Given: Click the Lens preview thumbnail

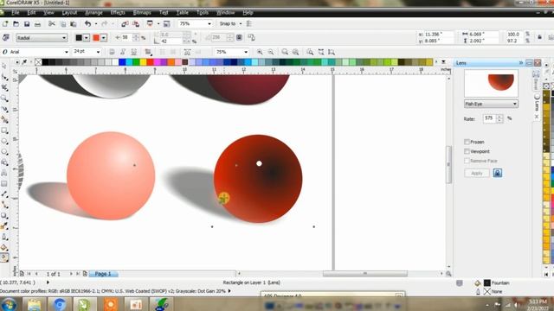Looking at the screenshot, I should pyautogui.click(x=491, y=83).
